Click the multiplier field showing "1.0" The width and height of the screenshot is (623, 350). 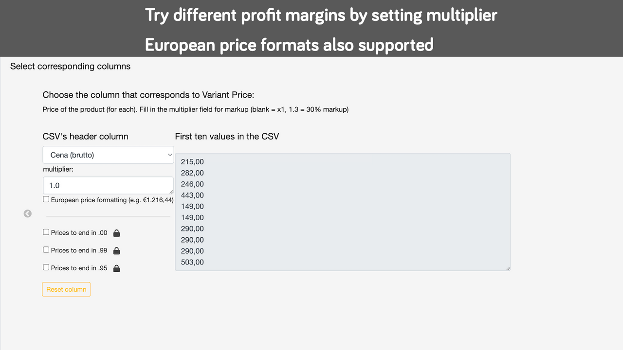point(108,185)
